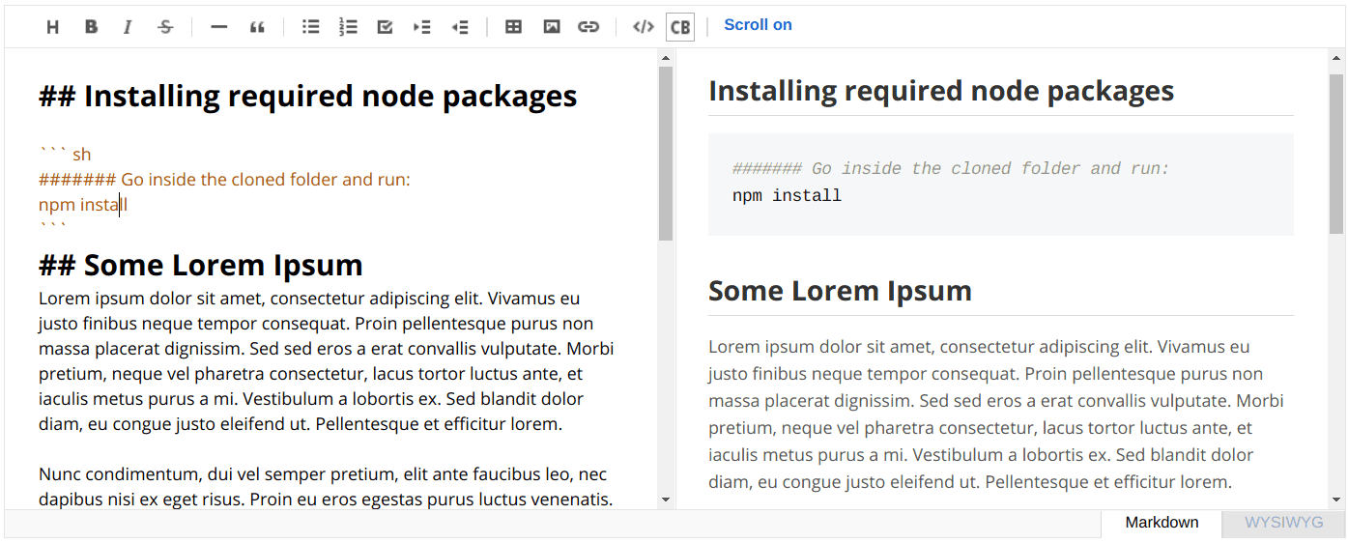Screen dimensions: 1348x543
Task: Click the '``` sh' line in editor
Action: [65, 155]
